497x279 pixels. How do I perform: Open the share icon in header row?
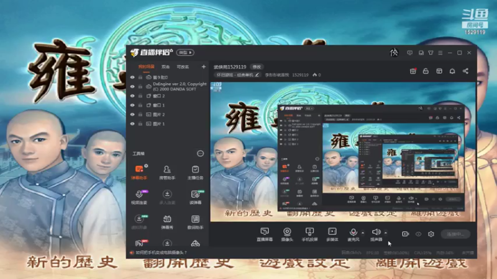pos(465,71)
